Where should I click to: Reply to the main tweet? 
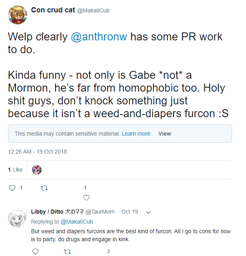coord(12,188)
